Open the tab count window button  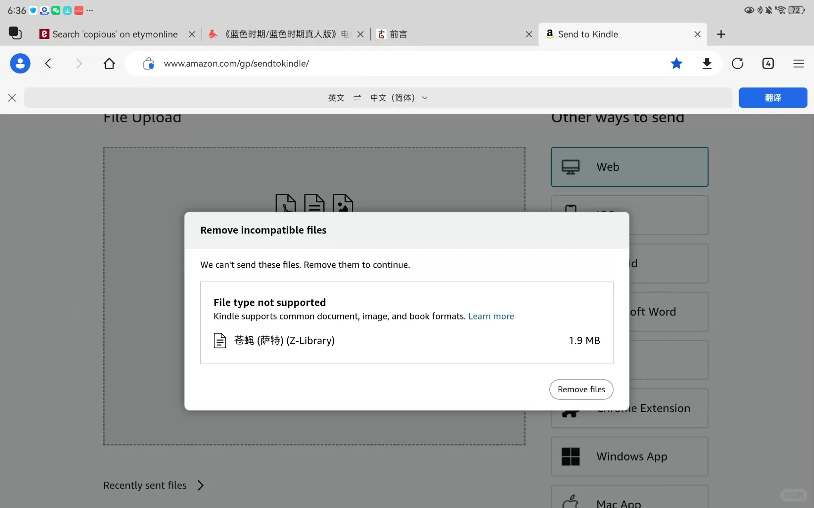coord(768,63)
